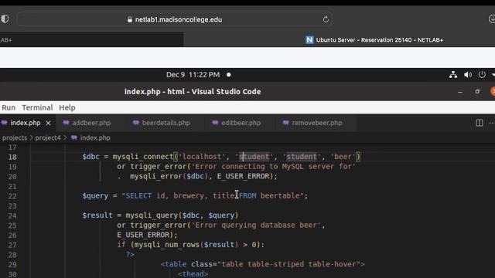This screenshot has height=278, width=495.
Task: Click E_USER_ERROR on line 20
Action: (x=243, y=176)
